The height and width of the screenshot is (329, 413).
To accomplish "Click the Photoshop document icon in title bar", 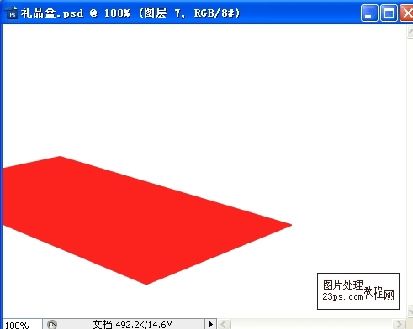I will coord(11,13).
